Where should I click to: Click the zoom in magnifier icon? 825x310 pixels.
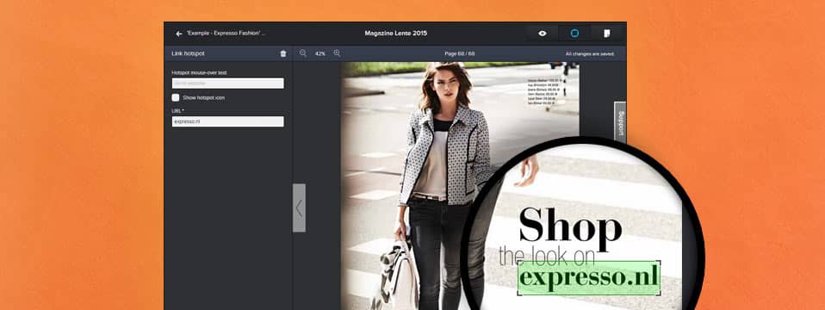(337, 53)
